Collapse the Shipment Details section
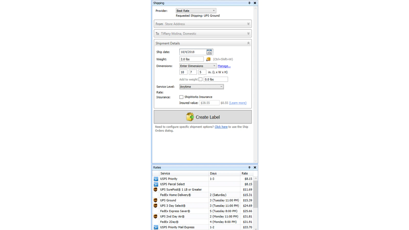 point(248,43)
